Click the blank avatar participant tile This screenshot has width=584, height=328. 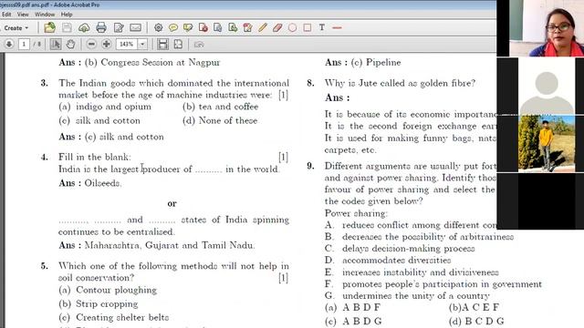coord(547,87)
